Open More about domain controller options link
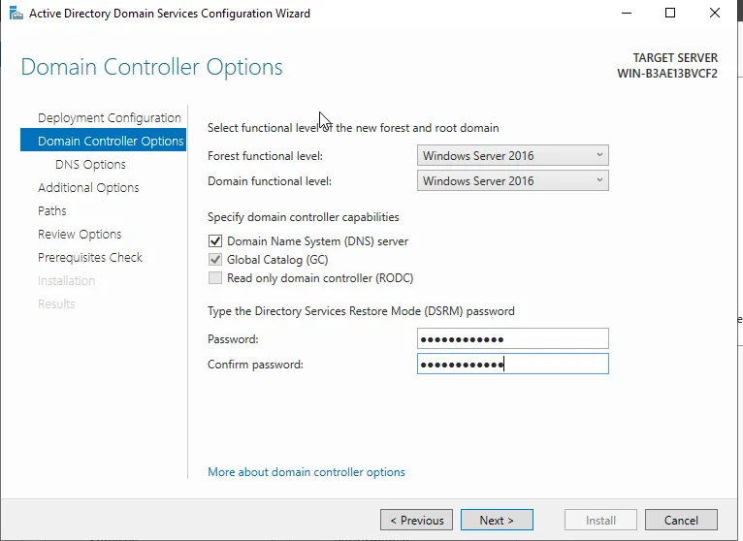The image size is (743, 541). point(307,472)
